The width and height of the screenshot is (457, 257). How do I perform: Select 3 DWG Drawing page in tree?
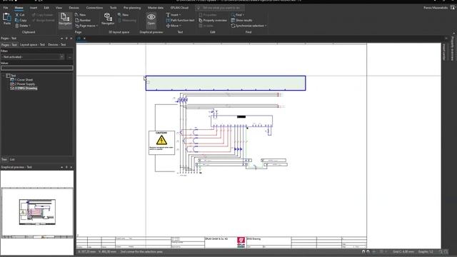coord(26,88)
